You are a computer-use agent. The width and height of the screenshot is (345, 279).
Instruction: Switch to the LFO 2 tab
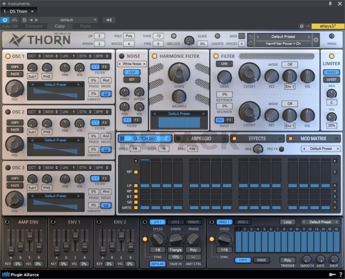pos(175,222)
